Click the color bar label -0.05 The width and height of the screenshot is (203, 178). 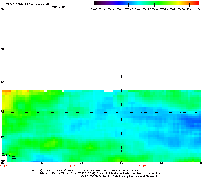click(182, 9)
